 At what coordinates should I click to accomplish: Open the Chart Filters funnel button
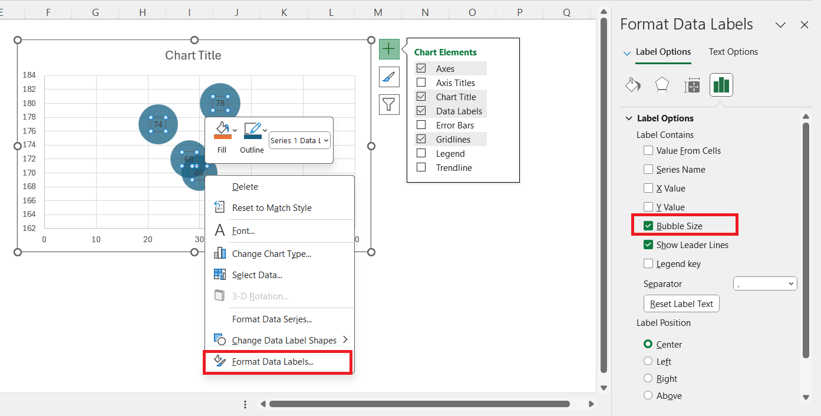(389, 105)
